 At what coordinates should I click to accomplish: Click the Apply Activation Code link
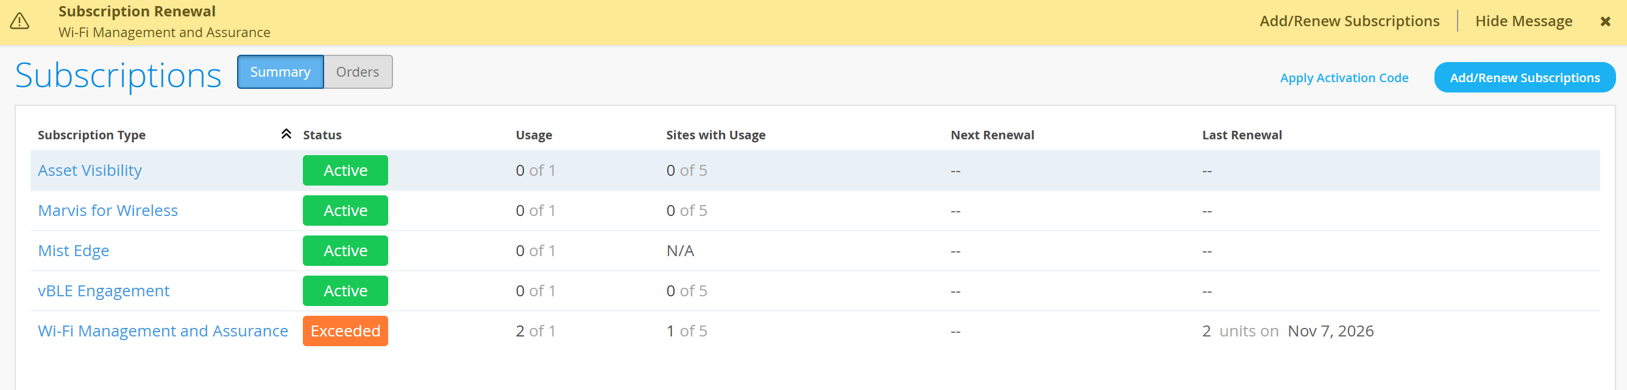[1344, 78]
